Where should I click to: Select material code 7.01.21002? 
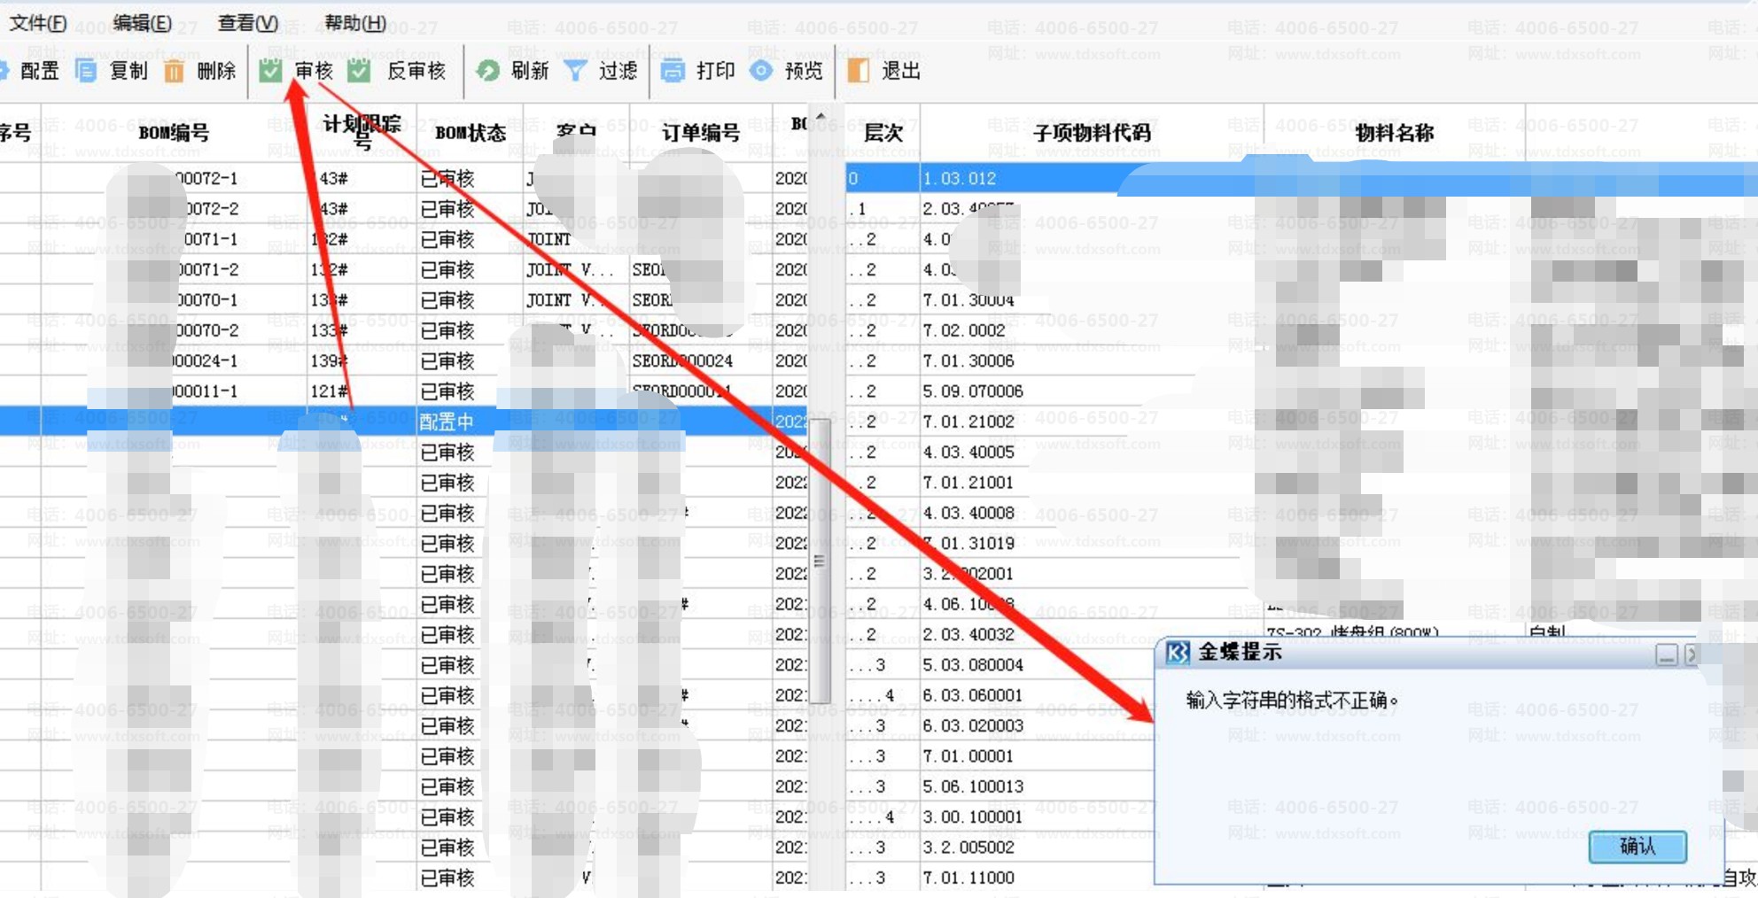pos(968,422)
